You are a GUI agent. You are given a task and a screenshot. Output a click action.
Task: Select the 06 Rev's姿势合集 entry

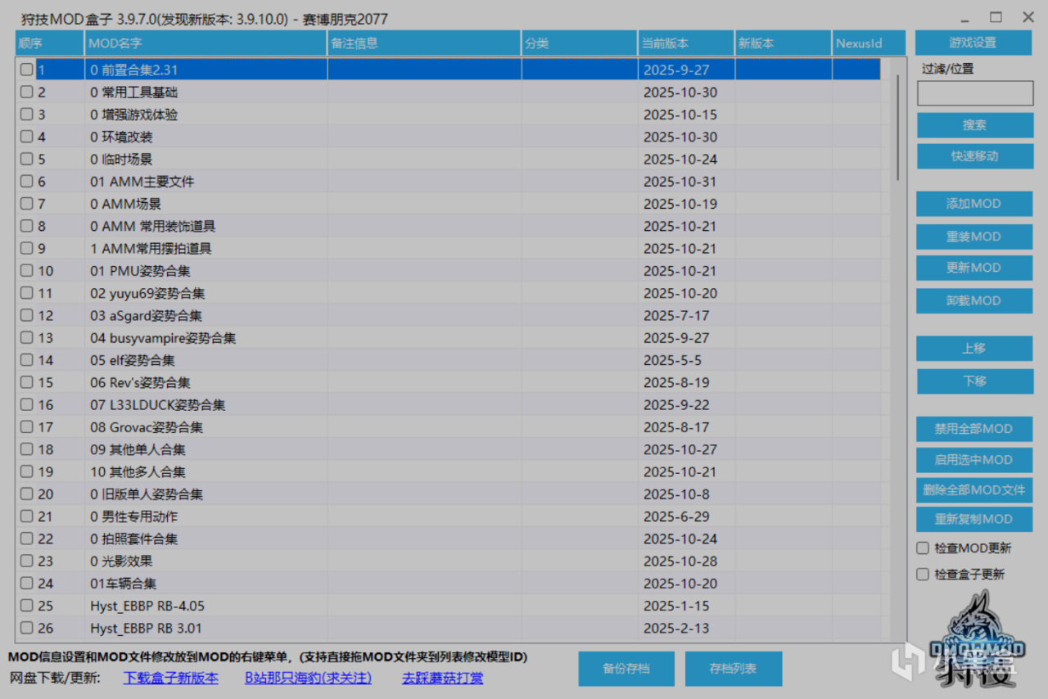coord(140,383)
